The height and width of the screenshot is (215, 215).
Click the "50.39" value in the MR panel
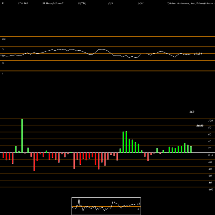(x=200, y=126)
